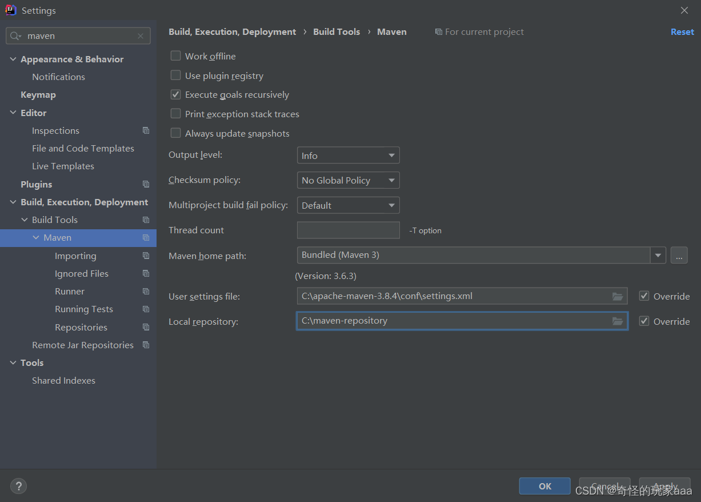This screenshot has height=502, width=701.
Task: Click the Apply button
Action: 665,486
